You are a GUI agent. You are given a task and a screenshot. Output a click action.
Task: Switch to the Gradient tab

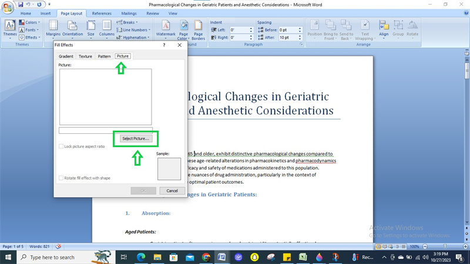66,56
